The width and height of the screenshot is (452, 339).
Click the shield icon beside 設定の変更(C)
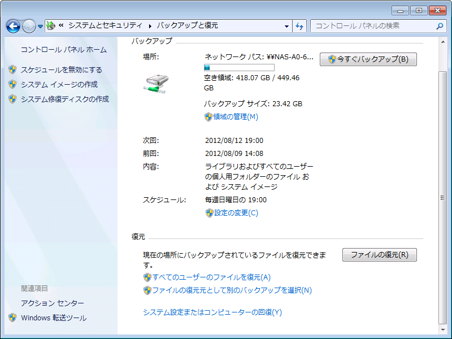tap(209, 213)
